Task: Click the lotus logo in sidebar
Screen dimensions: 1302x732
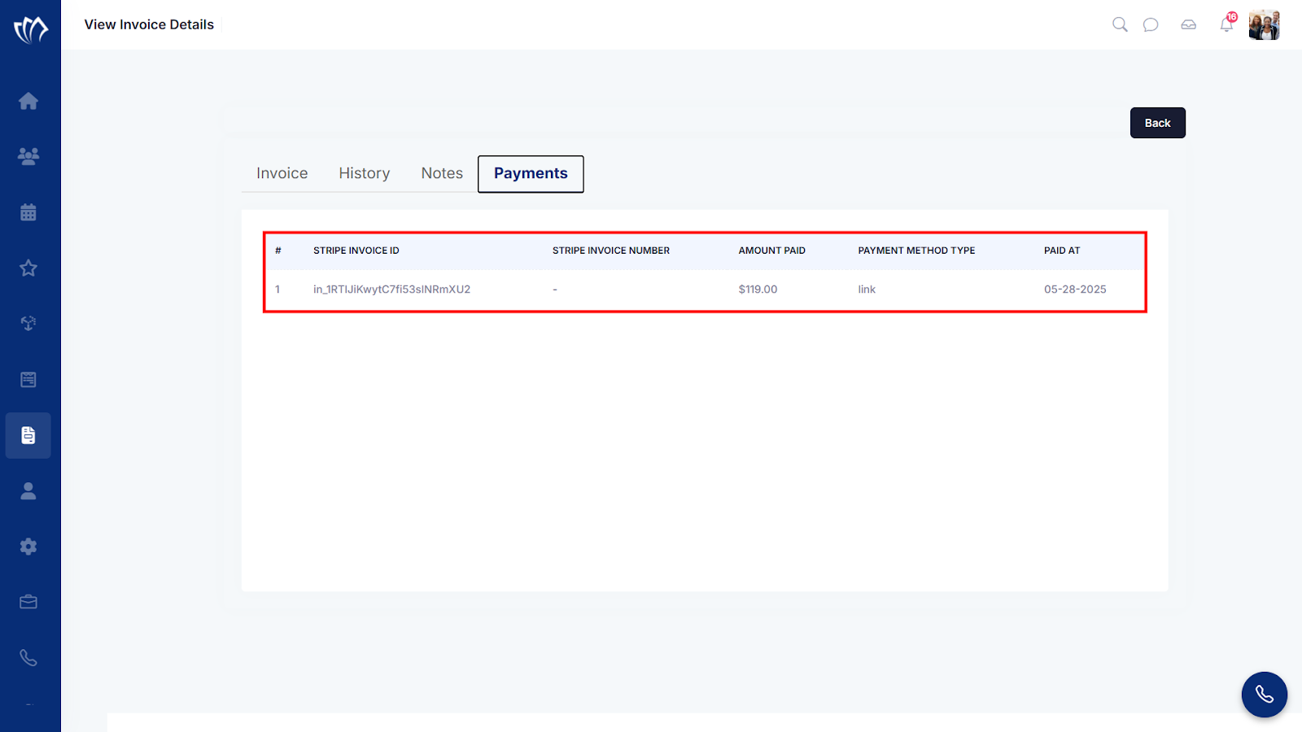Action: click(30, 29)
